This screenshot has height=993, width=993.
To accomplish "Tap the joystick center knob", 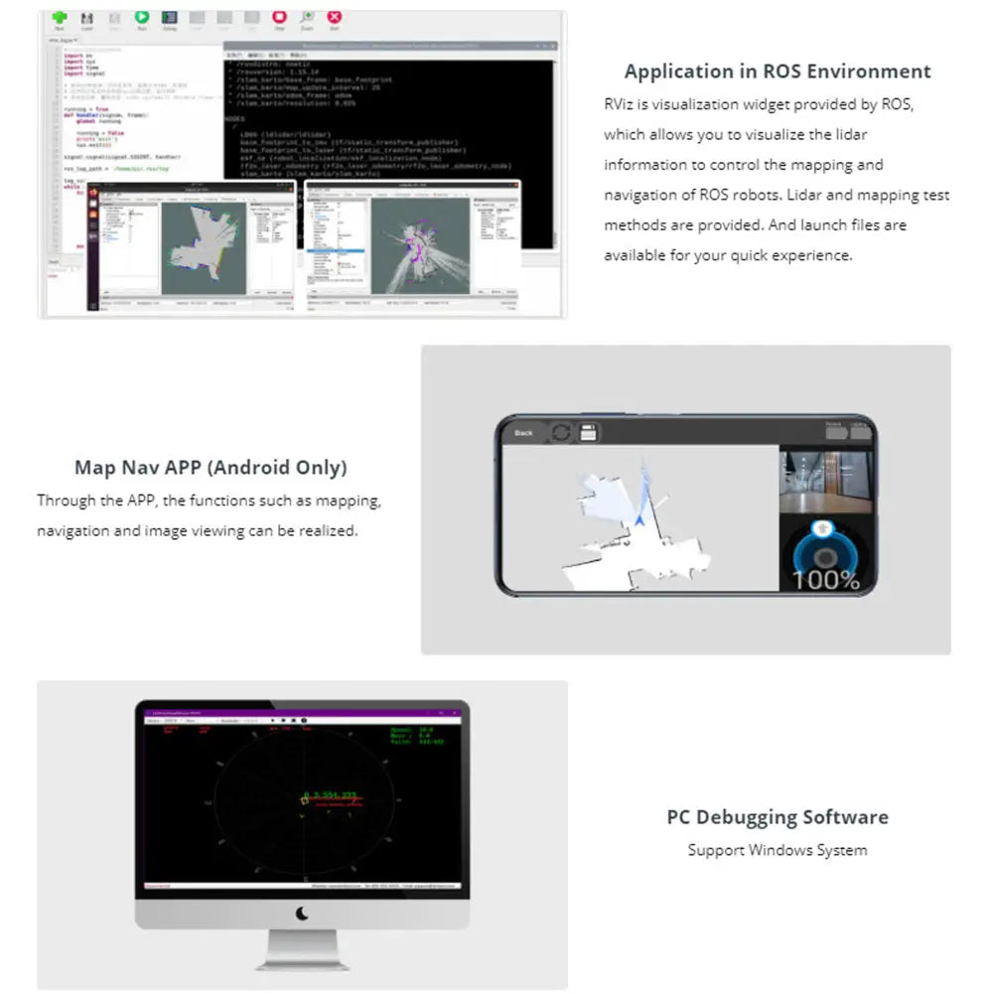I will 821,555.
